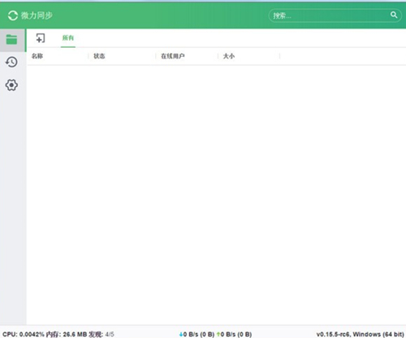Click the 微力同步 title text

pyautogui.click(x=37, y=15)
